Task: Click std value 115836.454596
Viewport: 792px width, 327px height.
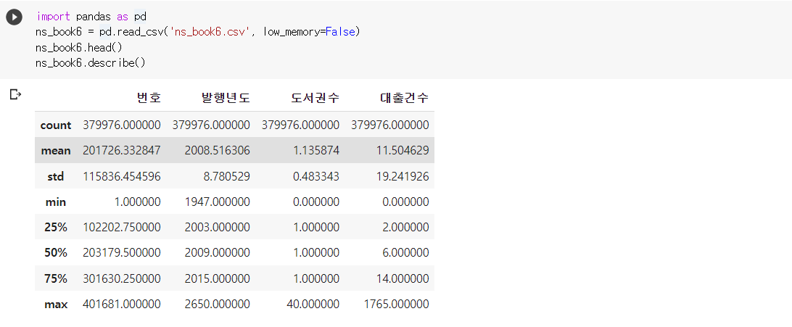Action: click(122, 176)
